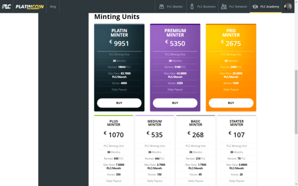This screenshot has height=186, width=298.
Task: Click Rented: 5160 PLC text
Action: click(175, 67)
